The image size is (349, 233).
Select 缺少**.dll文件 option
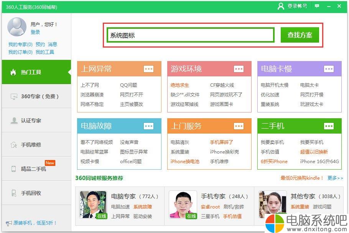[x=185, y=95]
